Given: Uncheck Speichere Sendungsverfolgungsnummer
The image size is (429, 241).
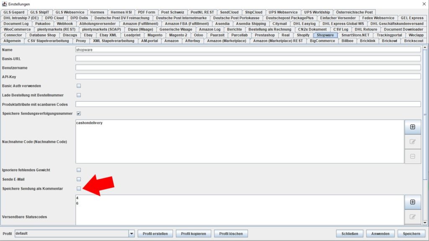Looking at the screenshot, I should click(x=79, y=114).
